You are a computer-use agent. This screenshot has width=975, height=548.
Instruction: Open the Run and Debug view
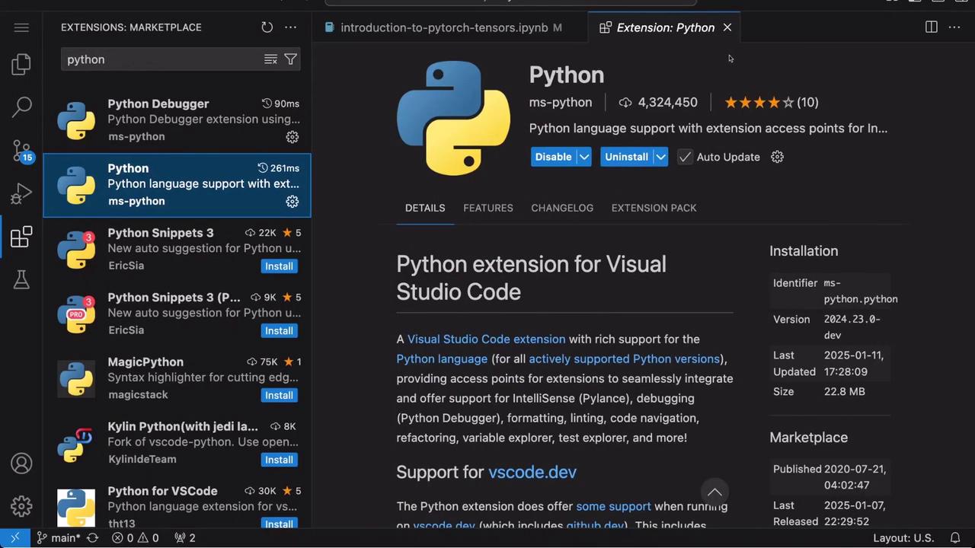(x=21, y=194)
